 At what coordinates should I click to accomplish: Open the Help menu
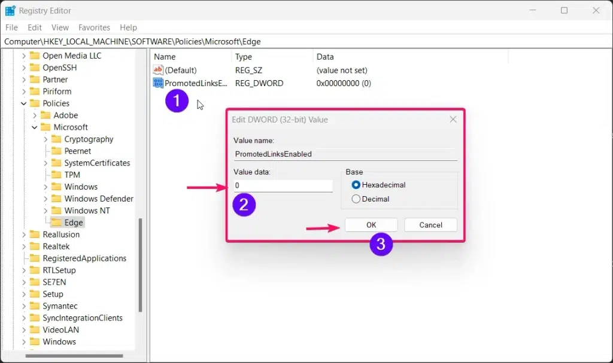(128, 28)
